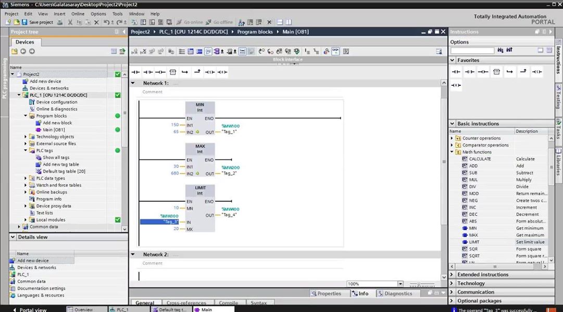Adjust the editor zoom slider
Viewport: 563px width, 312px height.
[x=422, y=284]
